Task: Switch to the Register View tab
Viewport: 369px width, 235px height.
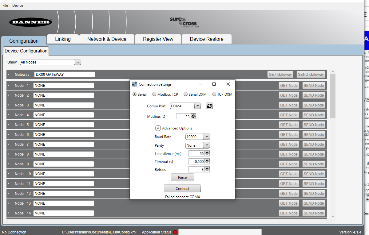Action: click(158, 39)
